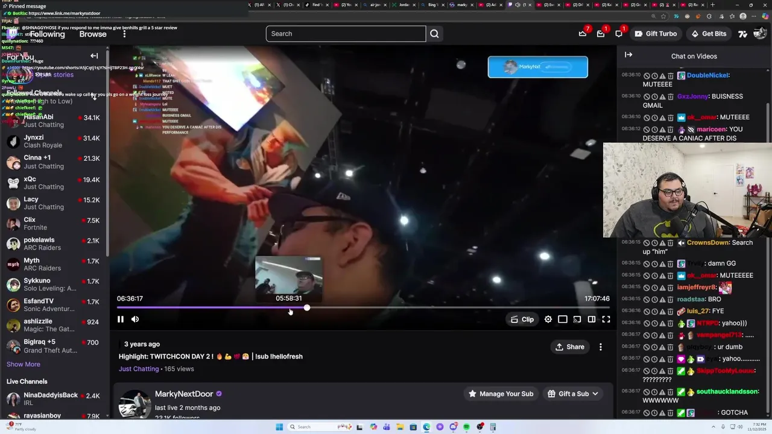Screen dimensions: 772x434
Task: Toggle fullscreen in the video player
Action: click(606, 319)
